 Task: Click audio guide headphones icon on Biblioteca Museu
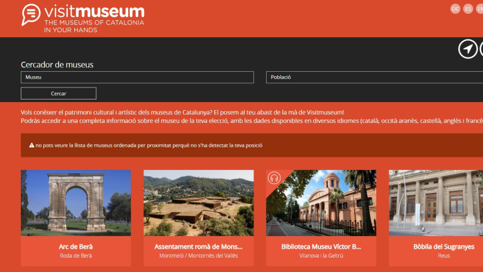(274, 178)
